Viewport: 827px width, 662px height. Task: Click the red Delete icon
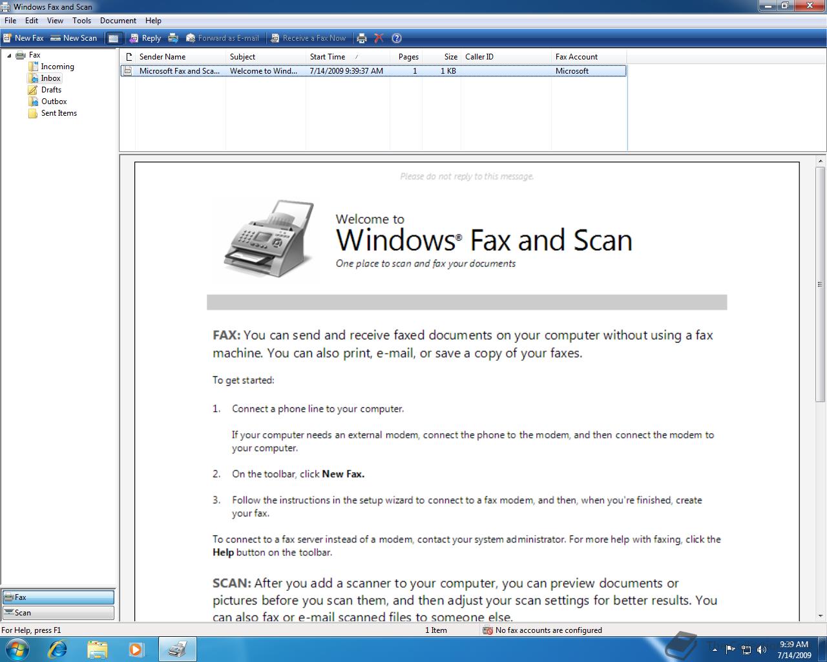[379, 38]
